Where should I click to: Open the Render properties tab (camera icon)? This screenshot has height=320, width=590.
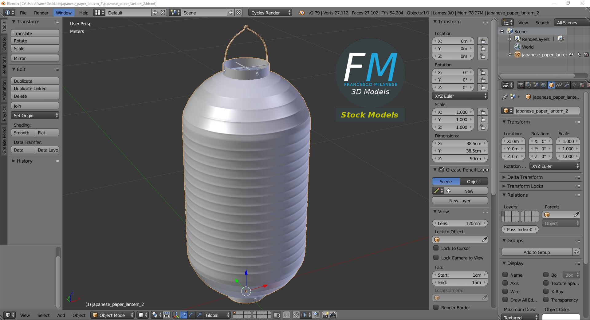pyautogui.click(x=521, y=85)
